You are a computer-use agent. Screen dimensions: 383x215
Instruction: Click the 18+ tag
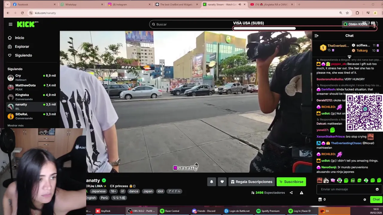113,191
